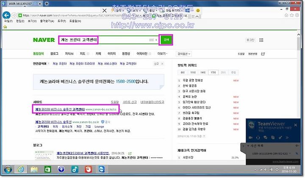
Task: Click the green 검색 search button
Action: 166,40
